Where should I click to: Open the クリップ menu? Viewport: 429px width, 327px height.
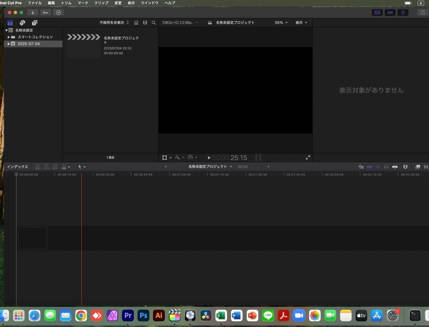(100, 3)
